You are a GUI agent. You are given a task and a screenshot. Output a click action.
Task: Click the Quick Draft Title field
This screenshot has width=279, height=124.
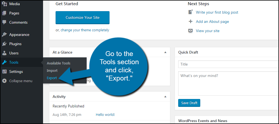pyautogui.click(x=228, y=64)
